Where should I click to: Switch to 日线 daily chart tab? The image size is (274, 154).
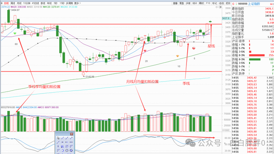point(6,3)
